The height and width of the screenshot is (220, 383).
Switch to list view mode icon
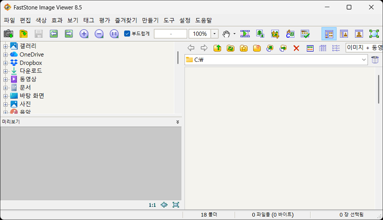[336, 48]
